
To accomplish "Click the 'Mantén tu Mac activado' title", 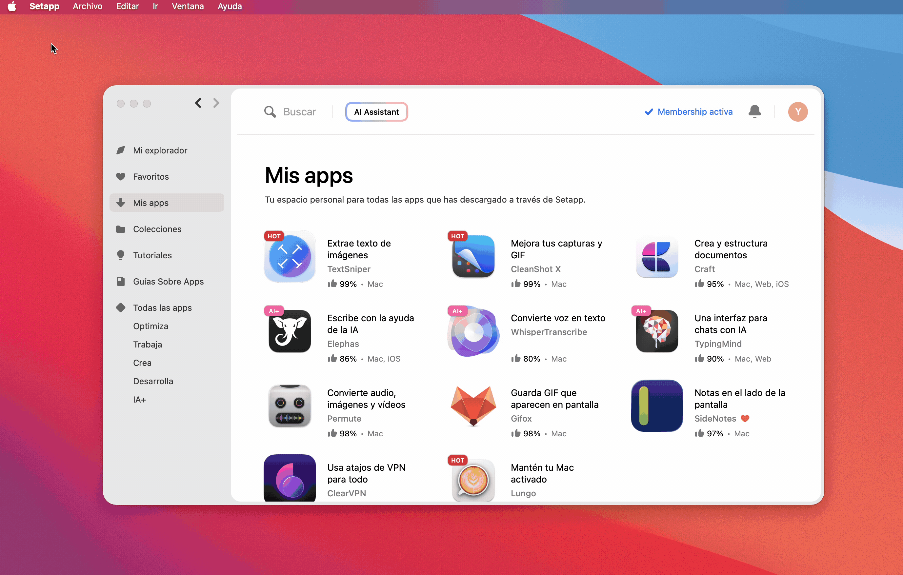I will [542, 473].
